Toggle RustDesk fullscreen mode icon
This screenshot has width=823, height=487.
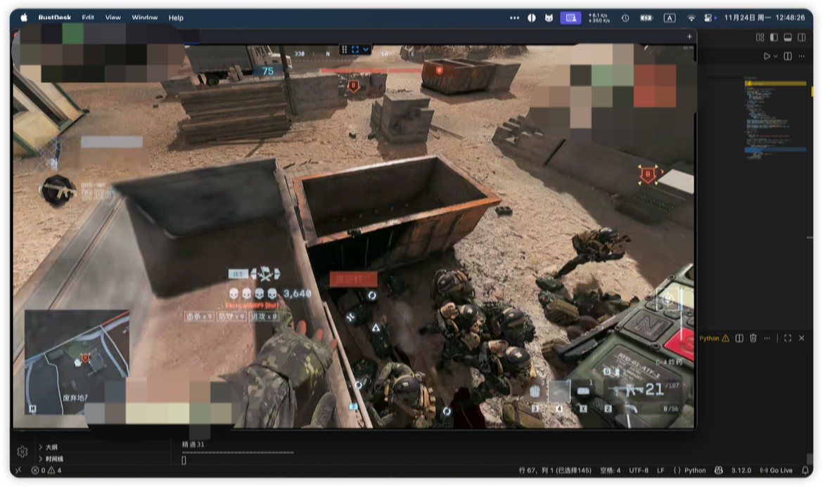click(x=355, y=49)
